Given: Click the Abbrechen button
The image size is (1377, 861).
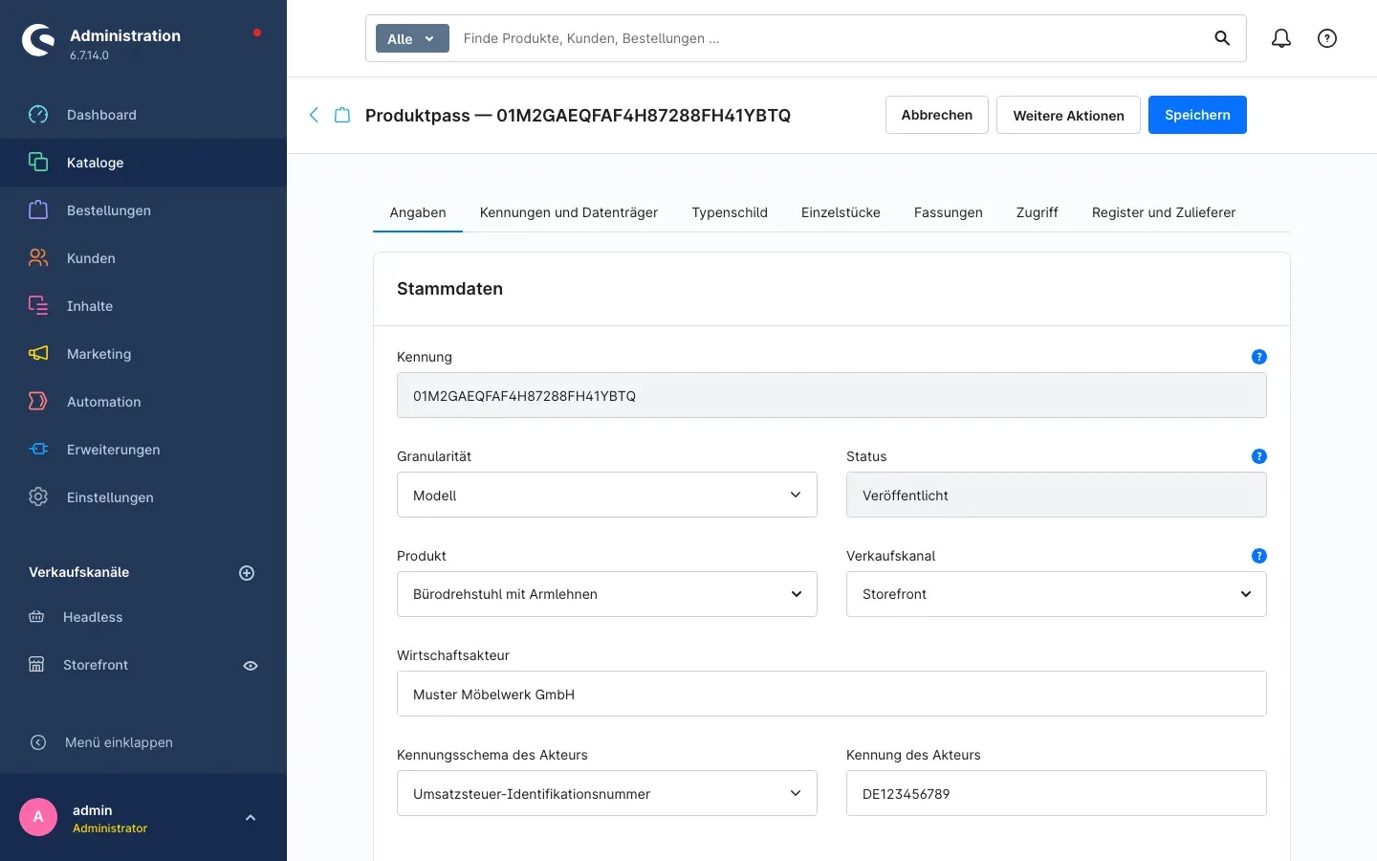Looking at the screenshot, I should [x=937, y=115].
